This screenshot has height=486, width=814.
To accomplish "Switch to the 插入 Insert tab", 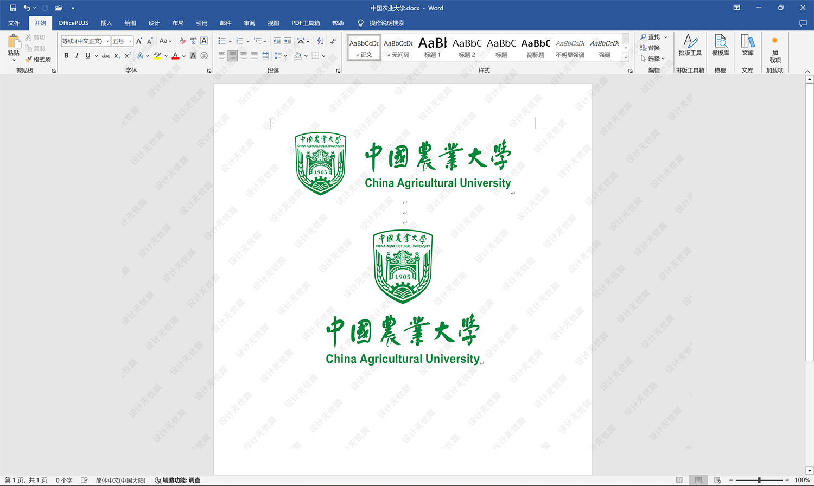I will (106, 23).
